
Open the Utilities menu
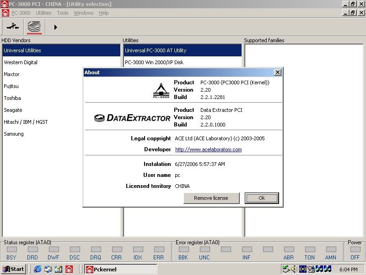click(x=43, y=13)
